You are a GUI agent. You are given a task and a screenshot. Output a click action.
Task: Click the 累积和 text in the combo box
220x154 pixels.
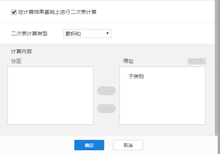[x=73, y=34]
